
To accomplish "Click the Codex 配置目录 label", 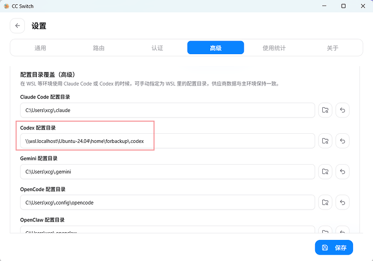I will tap(38, 128).
